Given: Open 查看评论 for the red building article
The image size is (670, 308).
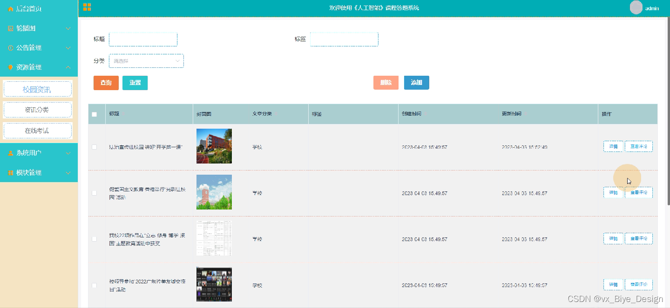Looking at the screenshot, I should point(639,146).
